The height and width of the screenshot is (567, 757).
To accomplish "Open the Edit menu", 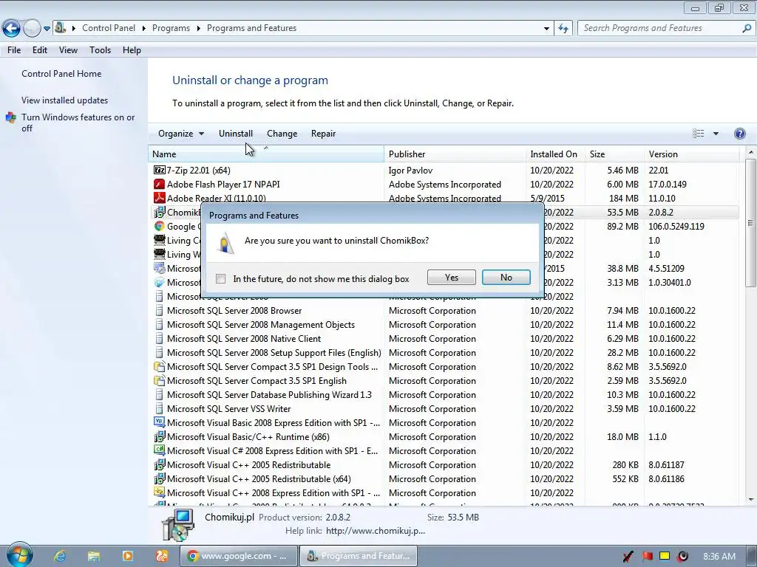I will (x=40, y=50).
